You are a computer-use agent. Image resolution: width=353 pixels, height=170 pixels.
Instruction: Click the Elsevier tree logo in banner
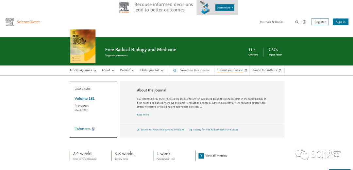[124, 8]
